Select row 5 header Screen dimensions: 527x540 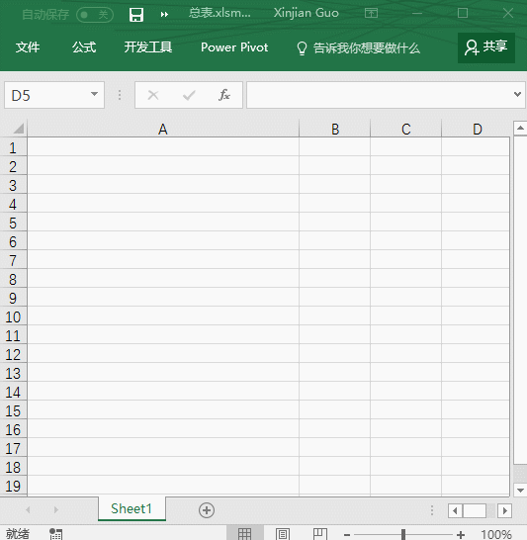pyautogui.click(x=13, y=223)
